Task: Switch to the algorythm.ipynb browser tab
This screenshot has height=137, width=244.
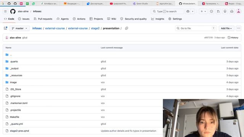Action: 165,3
